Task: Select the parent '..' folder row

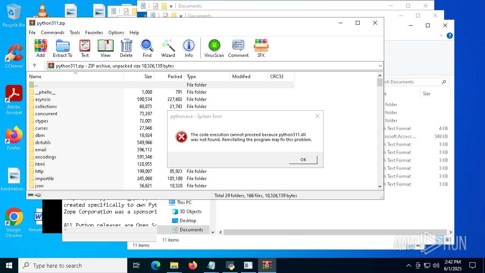Action: pyautogui.click(x=161, y=85)
